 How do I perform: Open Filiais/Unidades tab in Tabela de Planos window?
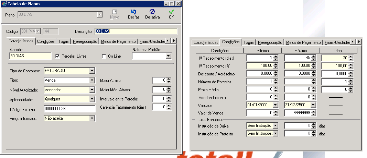(x=152, y=41)
